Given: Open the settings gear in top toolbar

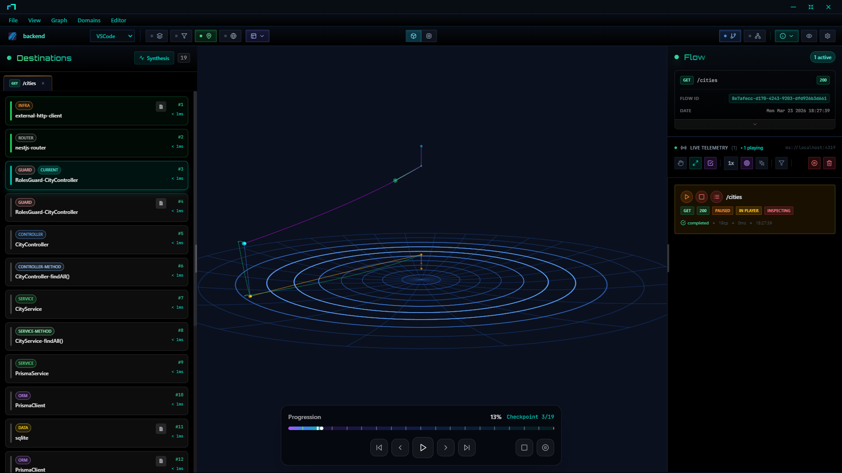Looking at the screenshot, I should pyautogui.click(x=827, y=36).
